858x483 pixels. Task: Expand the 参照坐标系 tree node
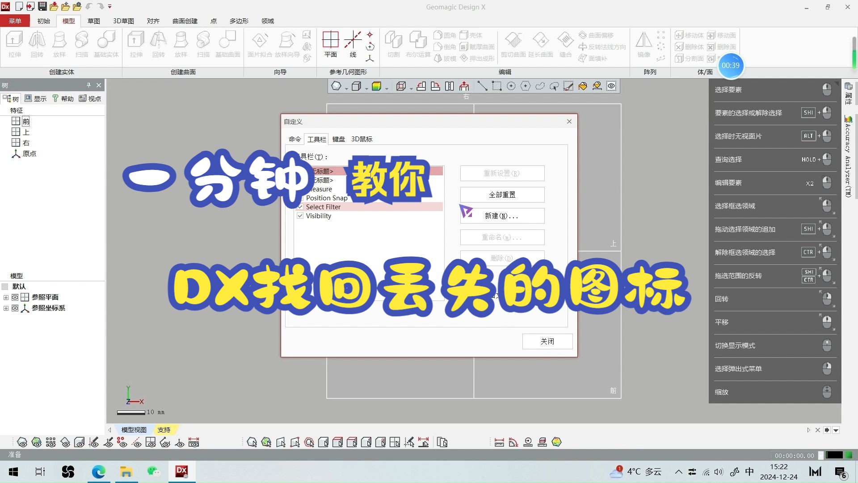point(5,308)
